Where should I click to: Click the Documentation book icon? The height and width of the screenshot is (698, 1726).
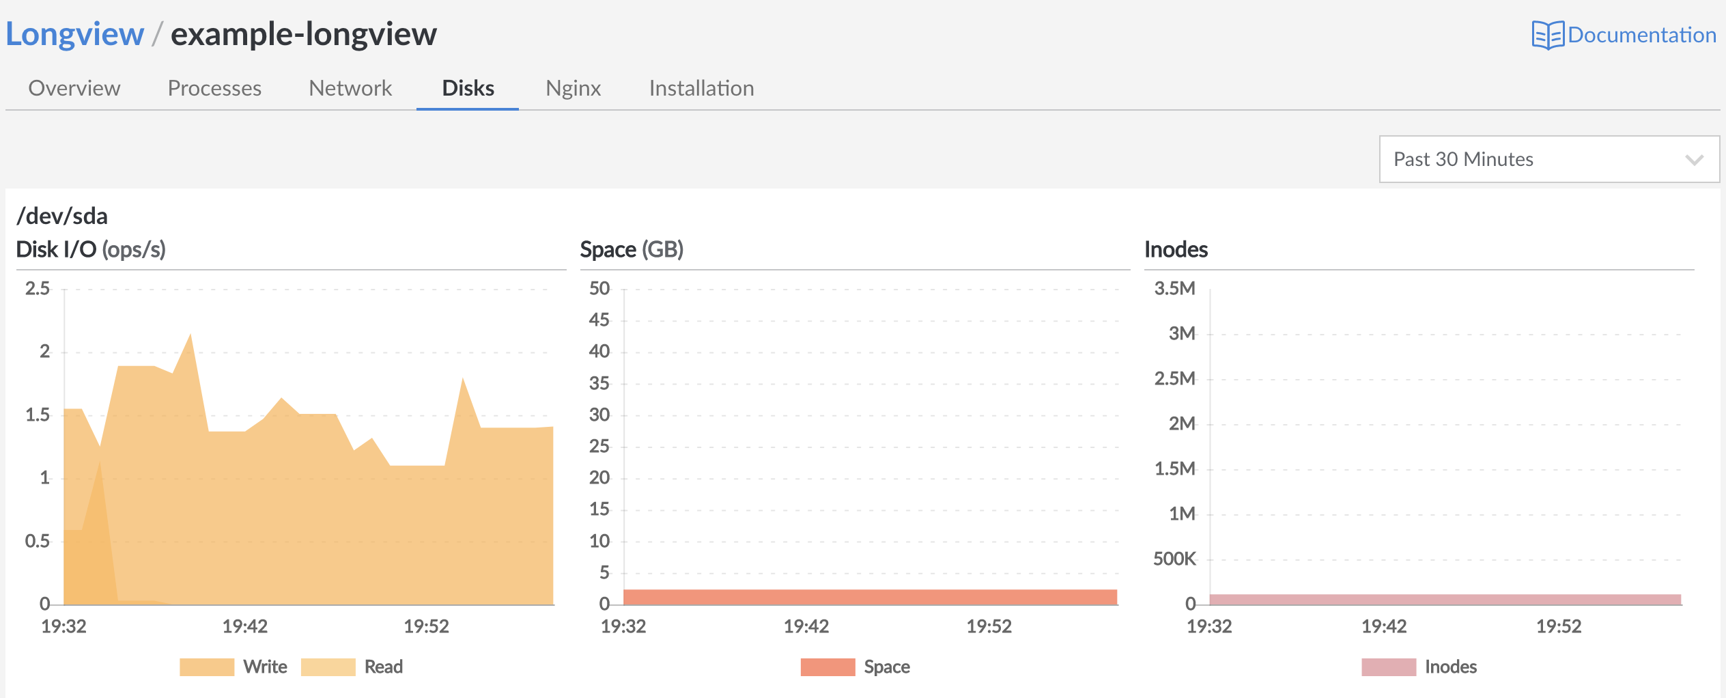coord(1547,35)
